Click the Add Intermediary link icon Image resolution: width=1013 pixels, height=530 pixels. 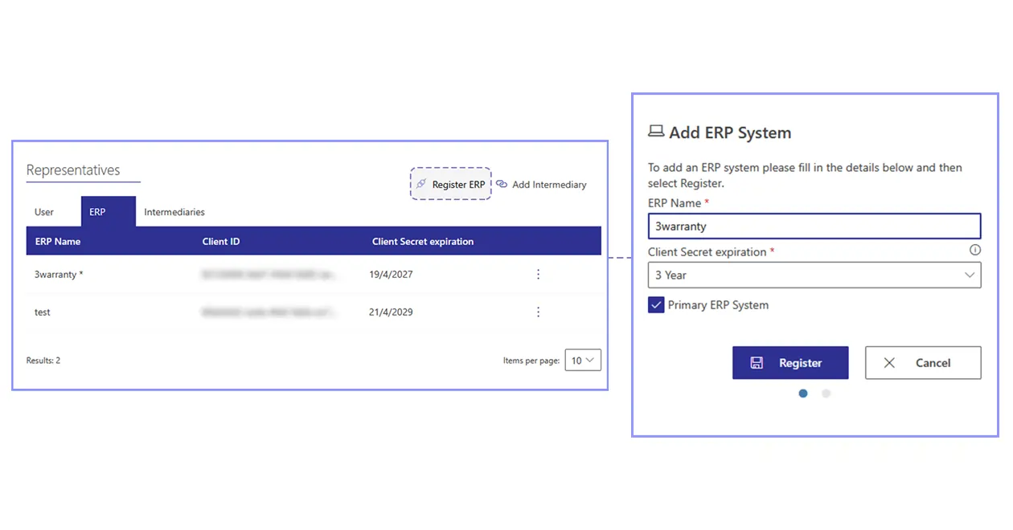click(x=500, y=184)
